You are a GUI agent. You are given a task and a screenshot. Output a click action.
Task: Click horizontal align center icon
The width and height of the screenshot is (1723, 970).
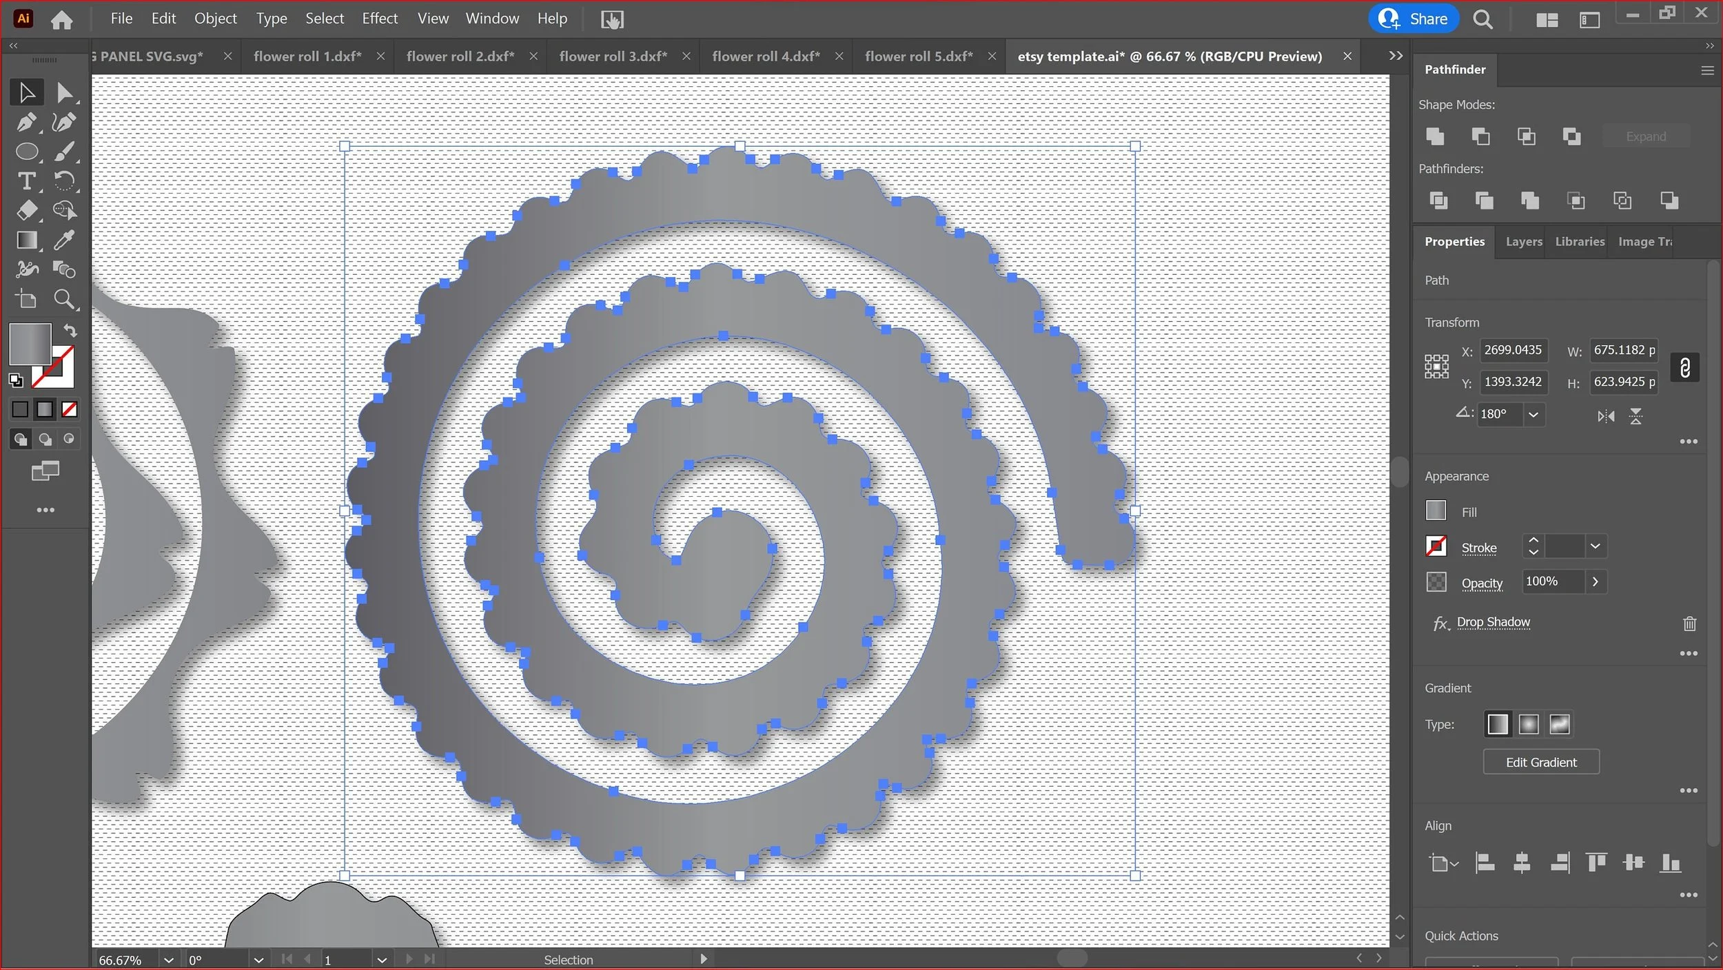click(1522, 863)
